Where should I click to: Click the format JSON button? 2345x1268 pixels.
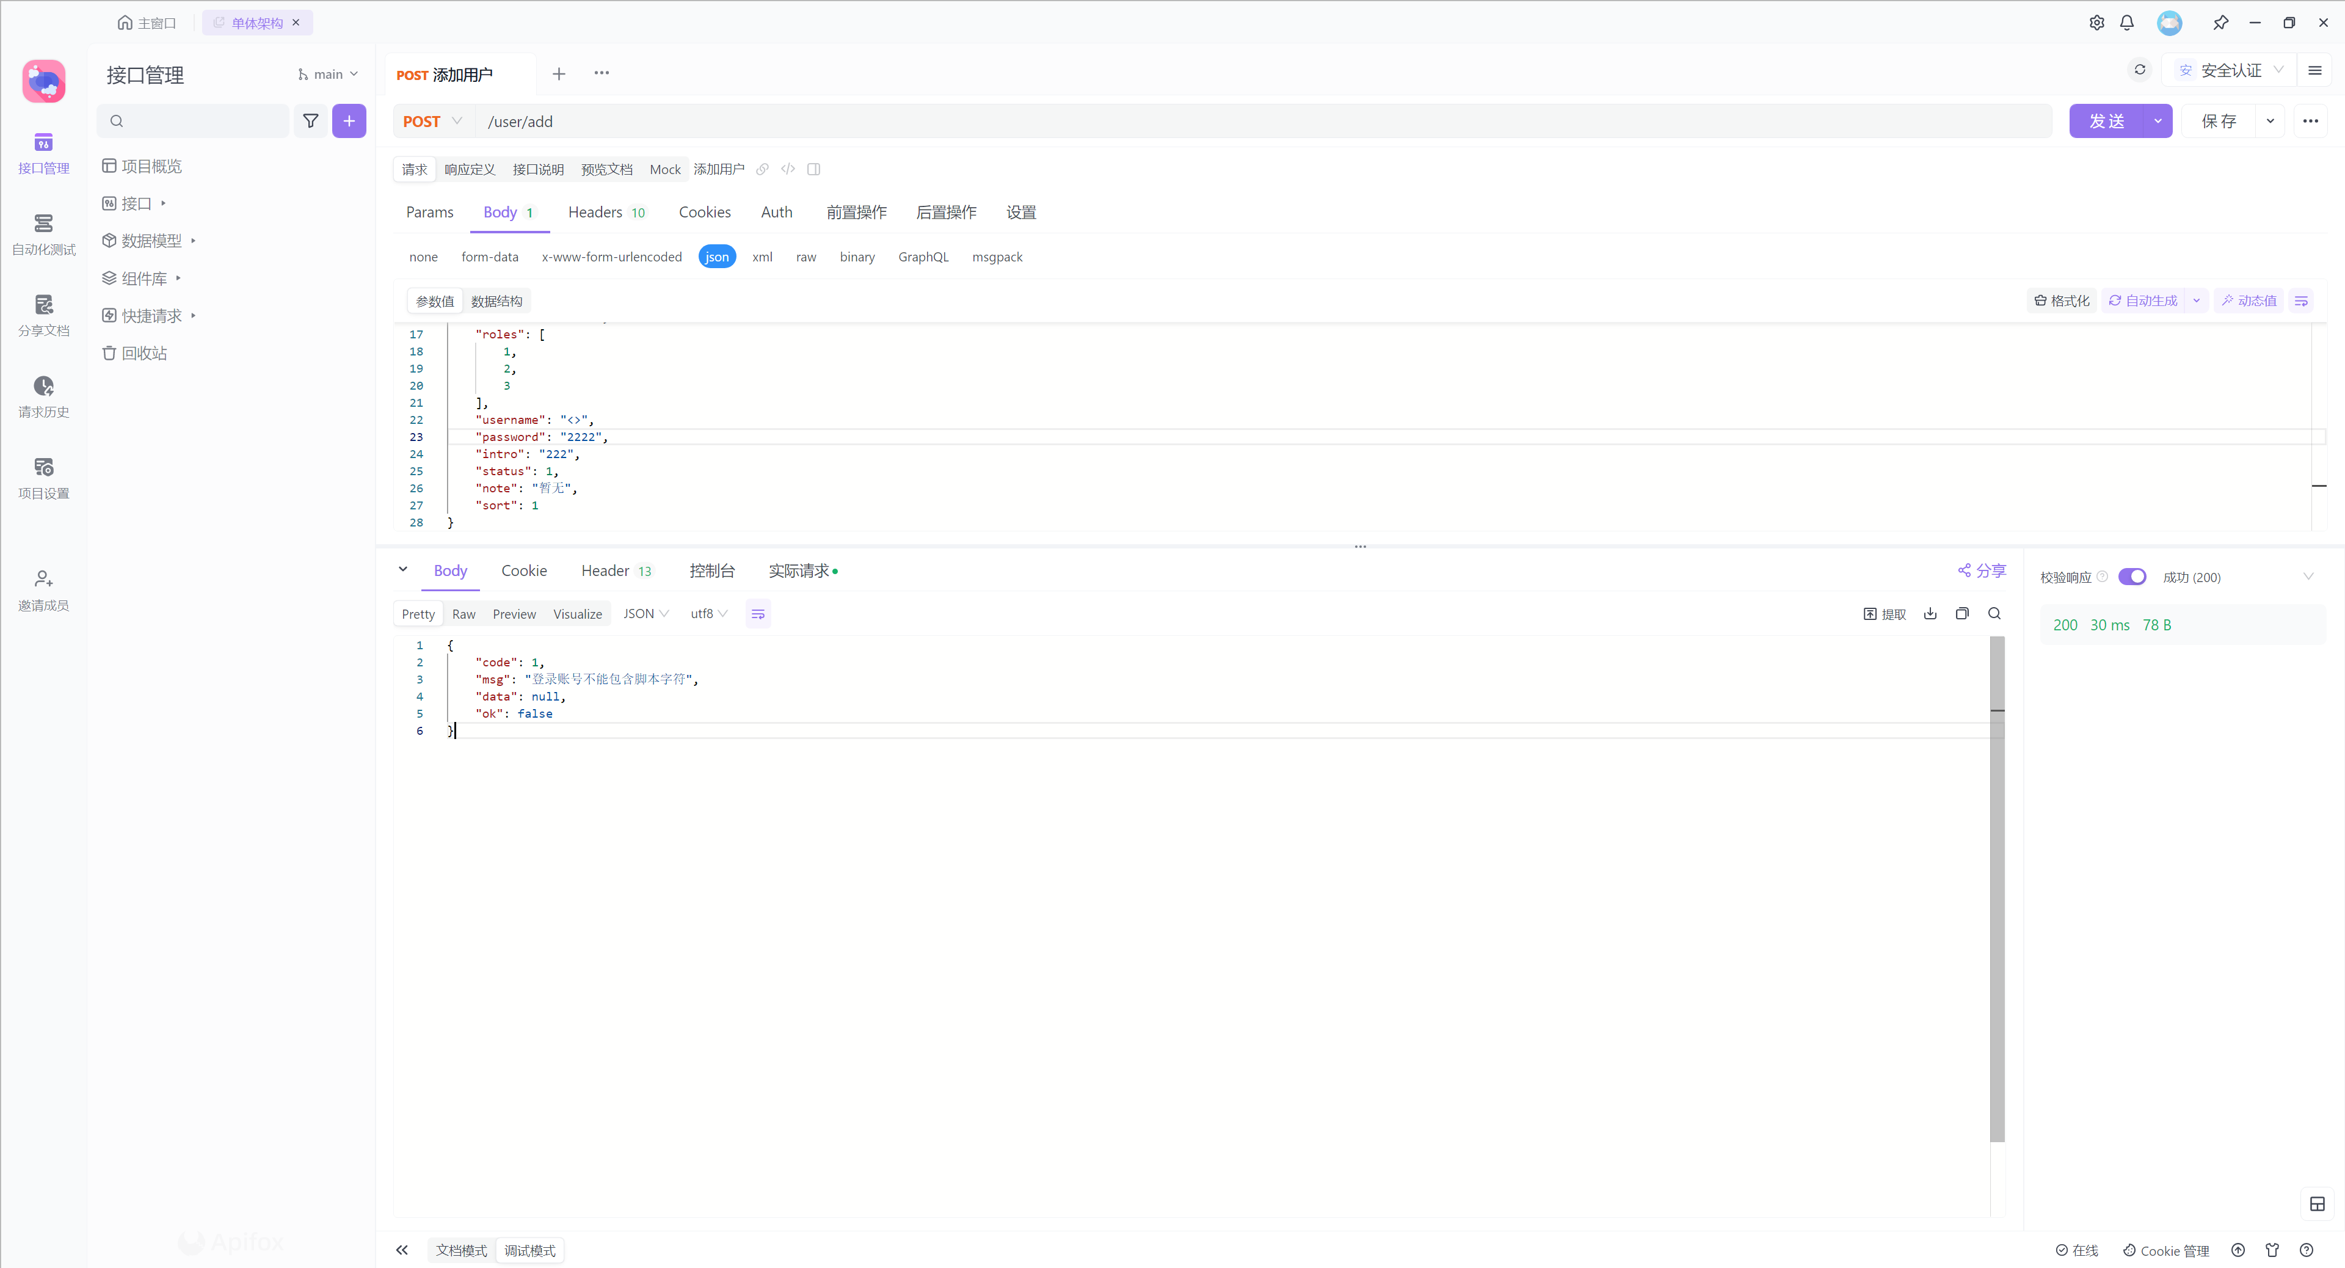click(x=2062, y=301)
